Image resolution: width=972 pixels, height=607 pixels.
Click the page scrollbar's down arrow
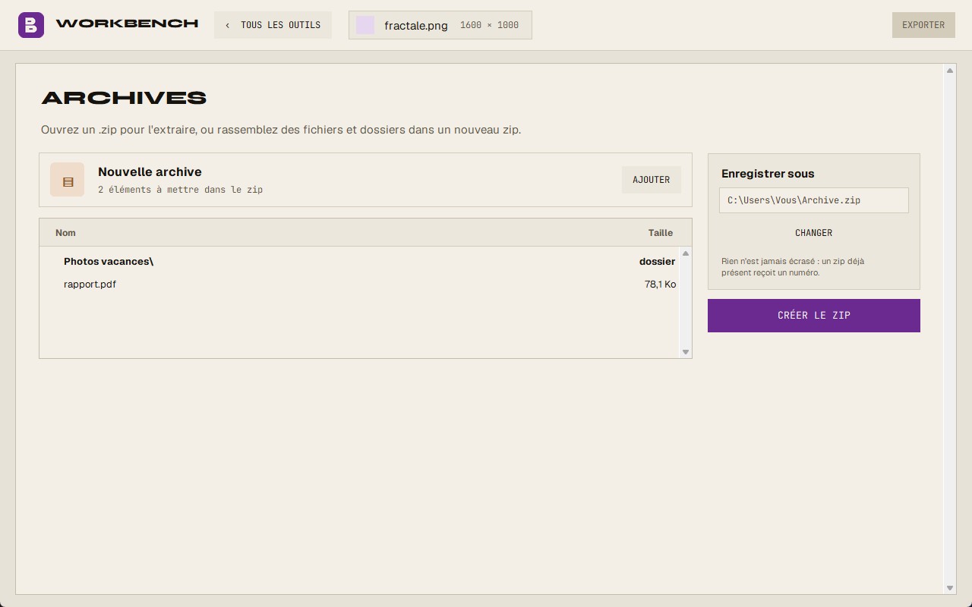coord(950,588)
